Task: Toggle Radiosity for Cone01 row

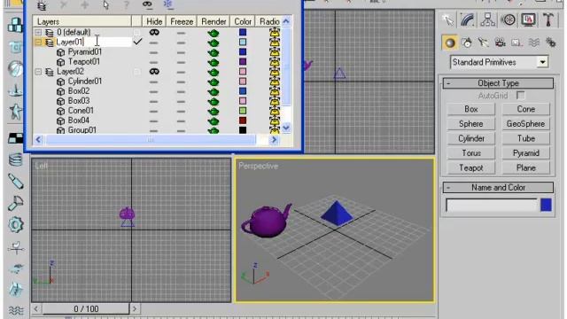Action: (275, 111)
